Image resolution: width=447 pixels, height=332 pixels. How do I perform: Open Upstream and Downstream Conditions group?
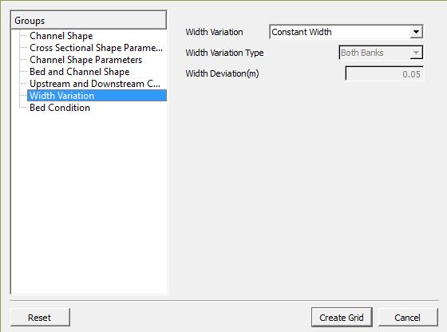click(x=95, y=84)
